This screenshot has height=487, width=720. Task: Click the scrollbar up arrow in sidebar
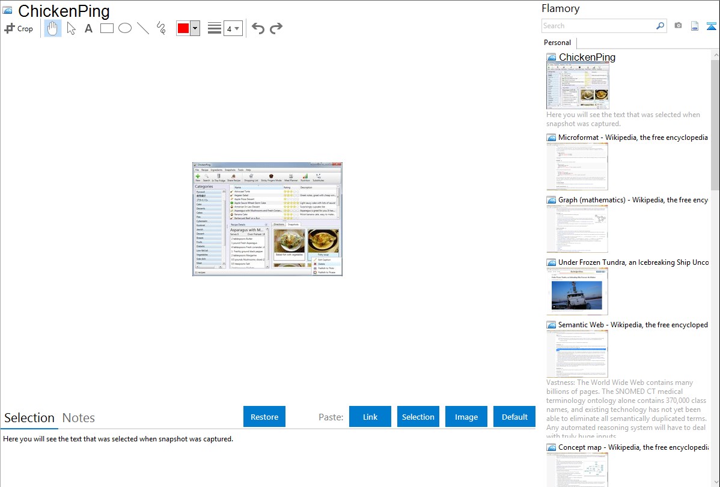pyautogui.click(x=716, y=55)
